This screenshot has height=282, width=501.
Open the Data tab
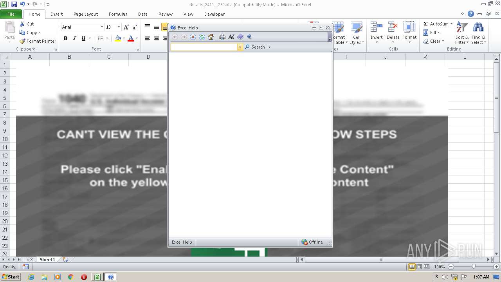[x=143, y=14]
